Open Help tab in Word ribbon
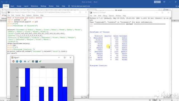Image resolution: width=179 pixels, height=101 pixels. (x=63, y=6)
